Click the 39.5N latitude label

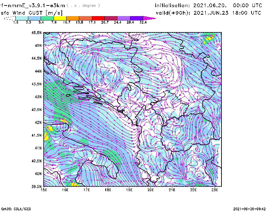pyautogui.click(x=37, y=186)
